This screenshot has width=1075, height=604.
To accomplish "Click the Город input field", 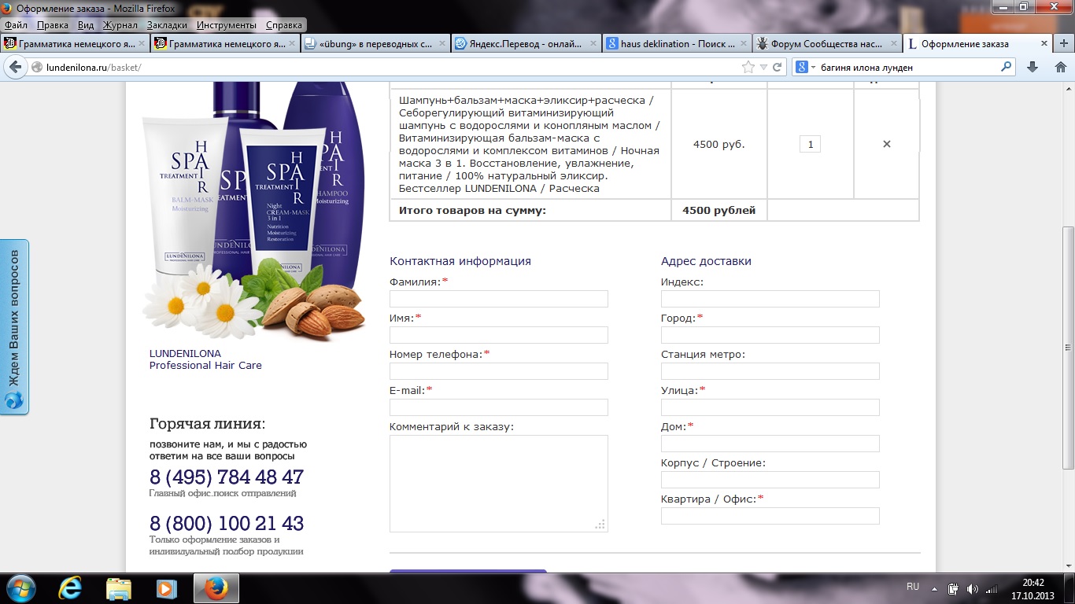I will coord(770,335).
